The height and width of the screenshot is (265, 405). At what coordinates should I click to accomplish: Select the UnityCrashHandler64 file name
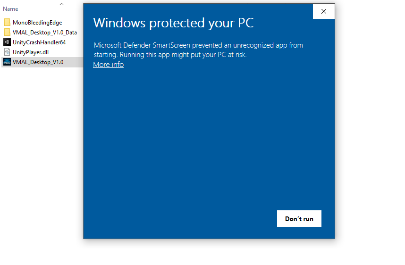(x=39, y=42)
